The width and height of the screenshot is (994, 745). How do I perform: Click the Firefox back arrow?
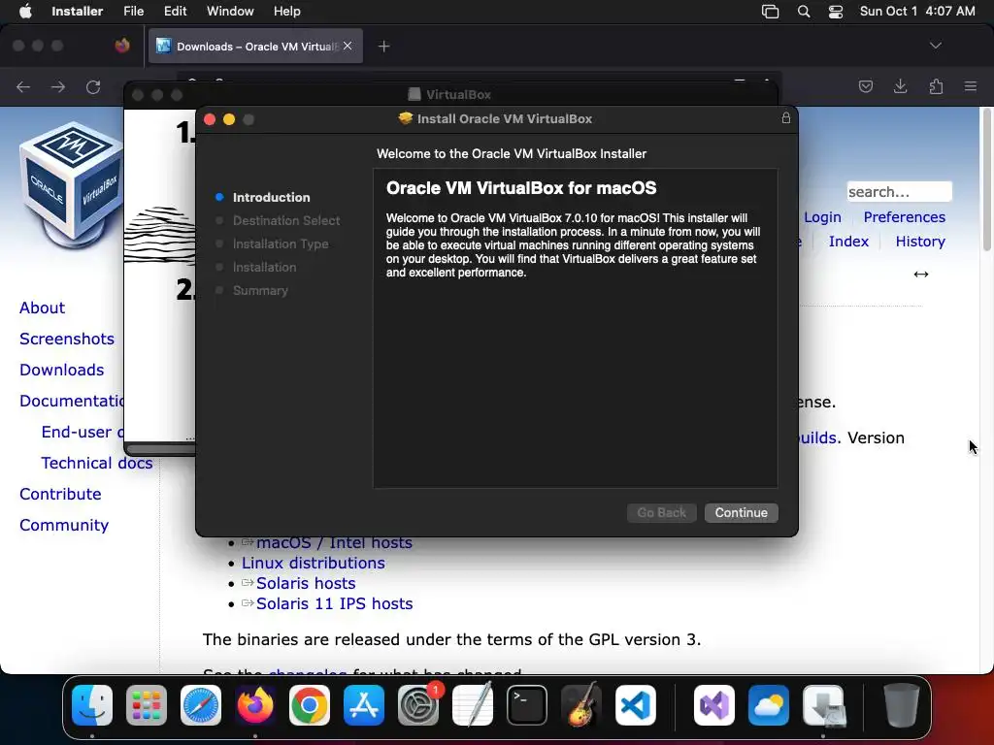(23, 86)
